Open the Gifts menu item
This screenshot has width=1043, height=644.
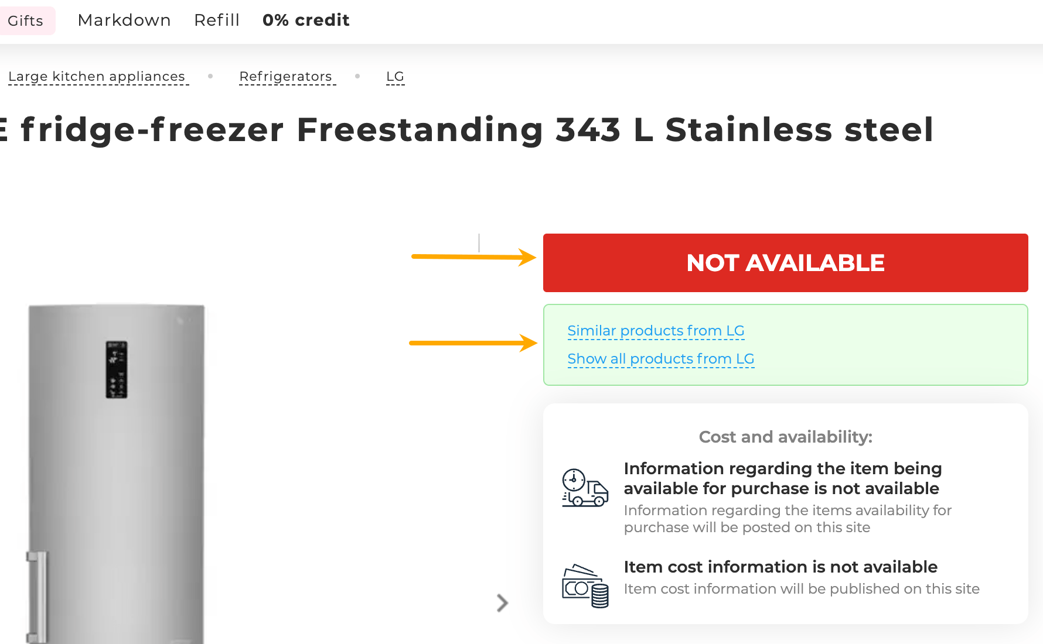(x=26, y=21)
